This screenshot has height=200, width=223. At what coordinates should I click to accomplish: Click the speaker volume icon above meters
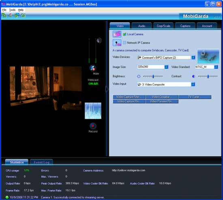99,40
